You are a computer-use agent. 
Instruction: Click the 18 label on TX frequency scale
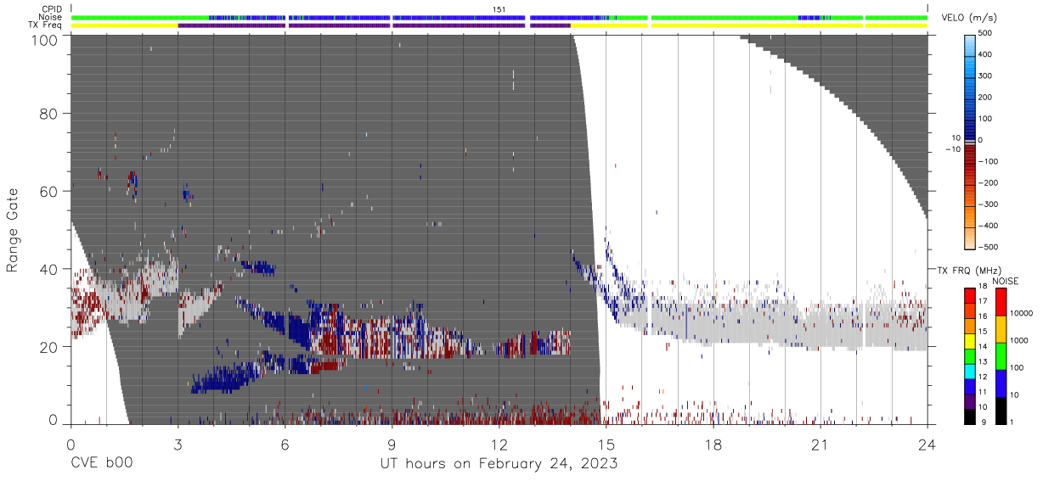click(983, 287)
